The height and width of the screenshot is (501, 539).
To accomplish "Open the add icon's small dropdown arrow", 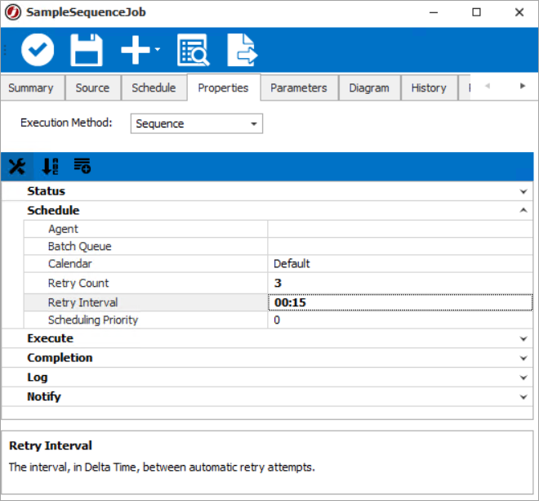I will point(158,50).
